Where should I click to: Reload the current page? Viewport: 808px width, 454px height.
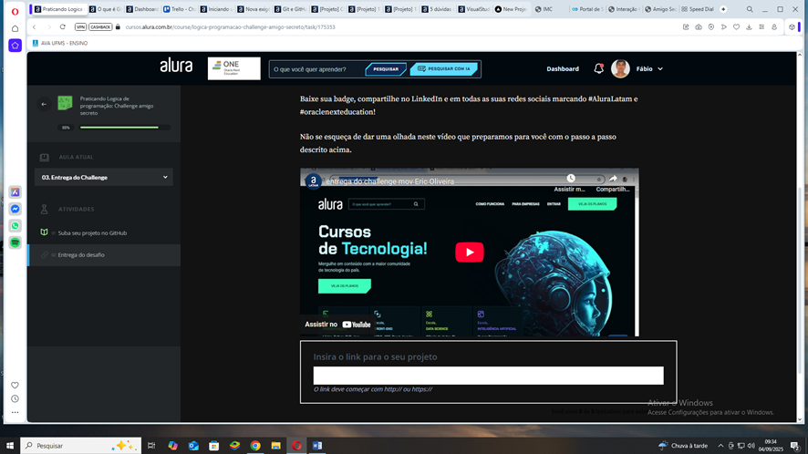point(62,26)
